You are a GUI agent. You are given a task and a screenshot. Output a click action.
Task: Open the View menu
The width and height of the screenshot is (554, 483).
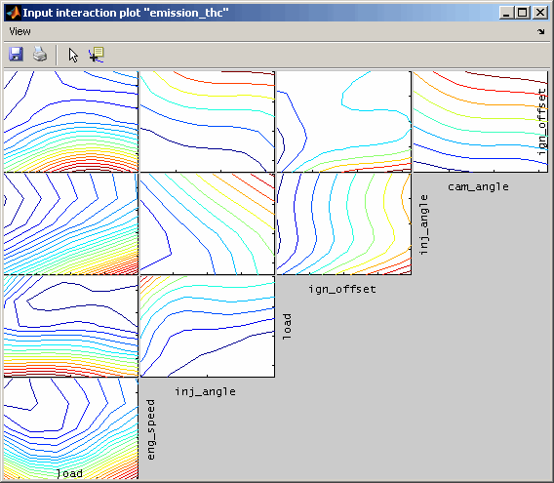pos(20,32)
